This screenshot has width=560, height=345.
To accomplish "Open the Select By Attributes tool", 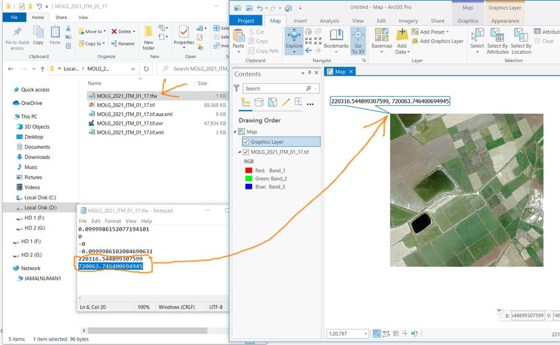I will [497, 41].
